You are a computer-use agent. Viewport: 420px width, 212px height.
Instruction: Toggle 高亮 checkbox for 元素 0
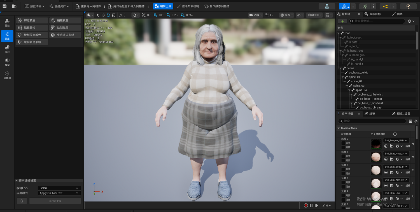343,143
